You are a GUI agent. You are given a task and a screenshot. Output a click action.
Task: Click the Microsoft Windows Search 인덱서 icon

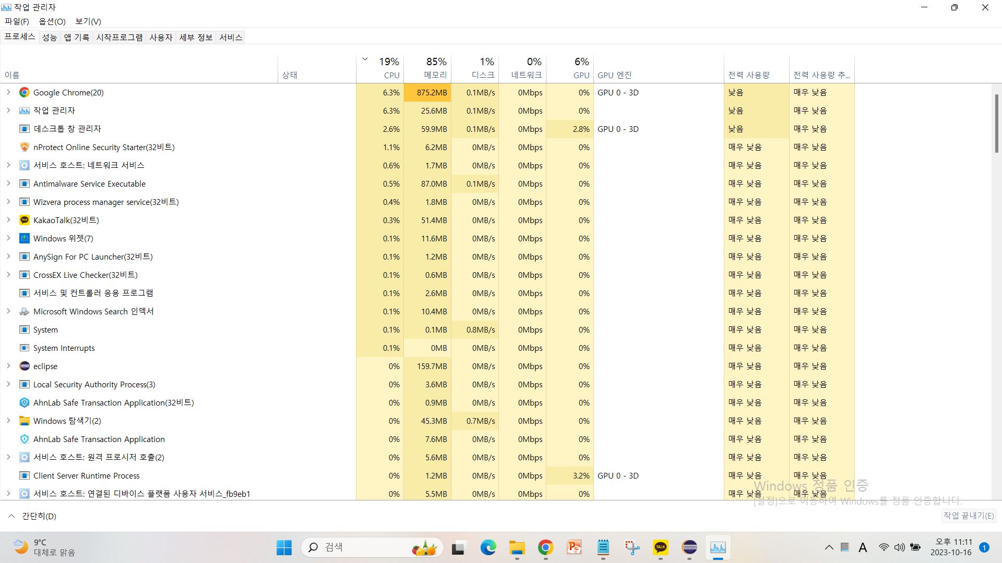pyautogui.click(x=25, y=311)
